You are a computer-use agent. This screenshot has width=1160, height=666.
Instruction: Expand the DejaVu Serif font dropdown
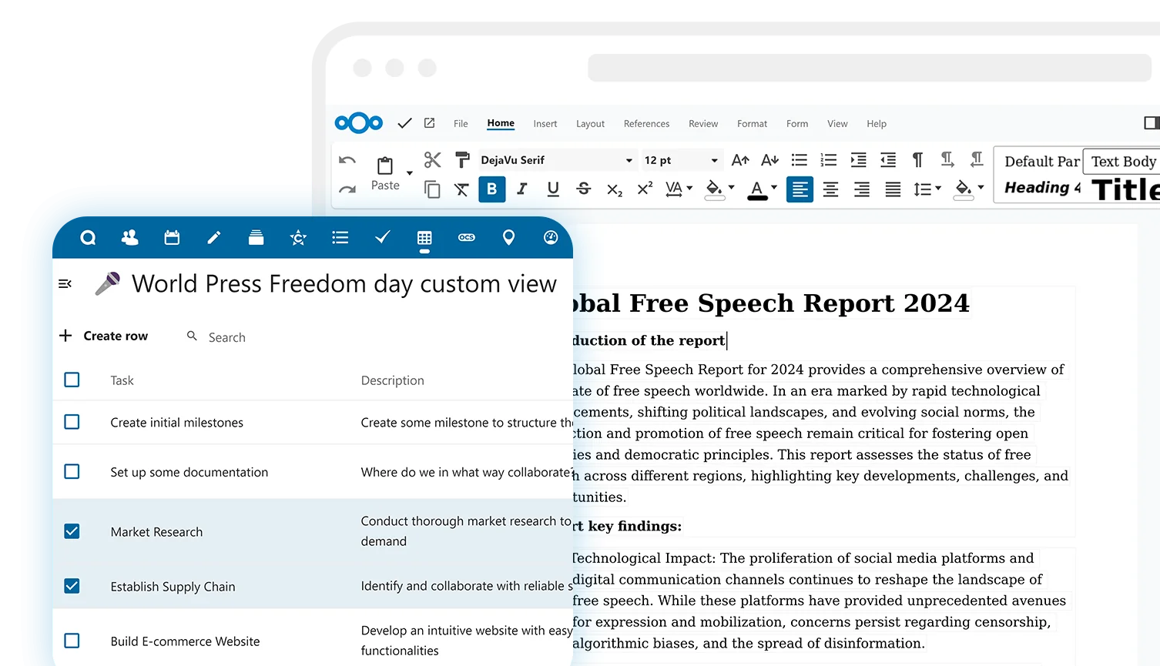629,160
